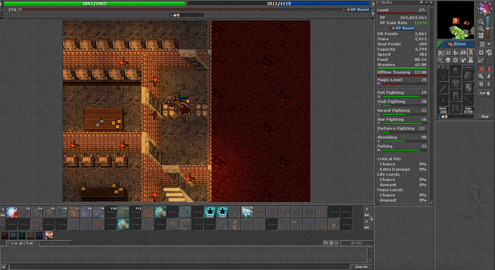
Task: Click the ice strike spell slot
Action: click(x=247, y=212)
